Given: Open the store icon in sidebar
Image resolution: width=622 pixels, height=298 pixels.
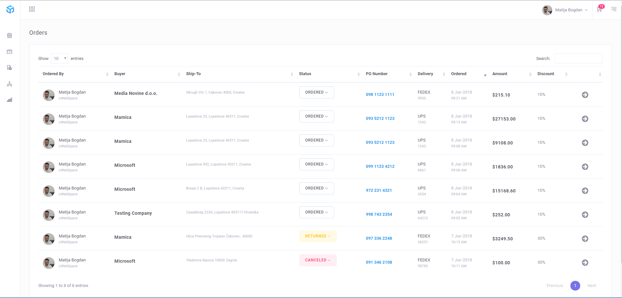Looking at the screenshot, I should pyautogui.click(x=9, y=36).
